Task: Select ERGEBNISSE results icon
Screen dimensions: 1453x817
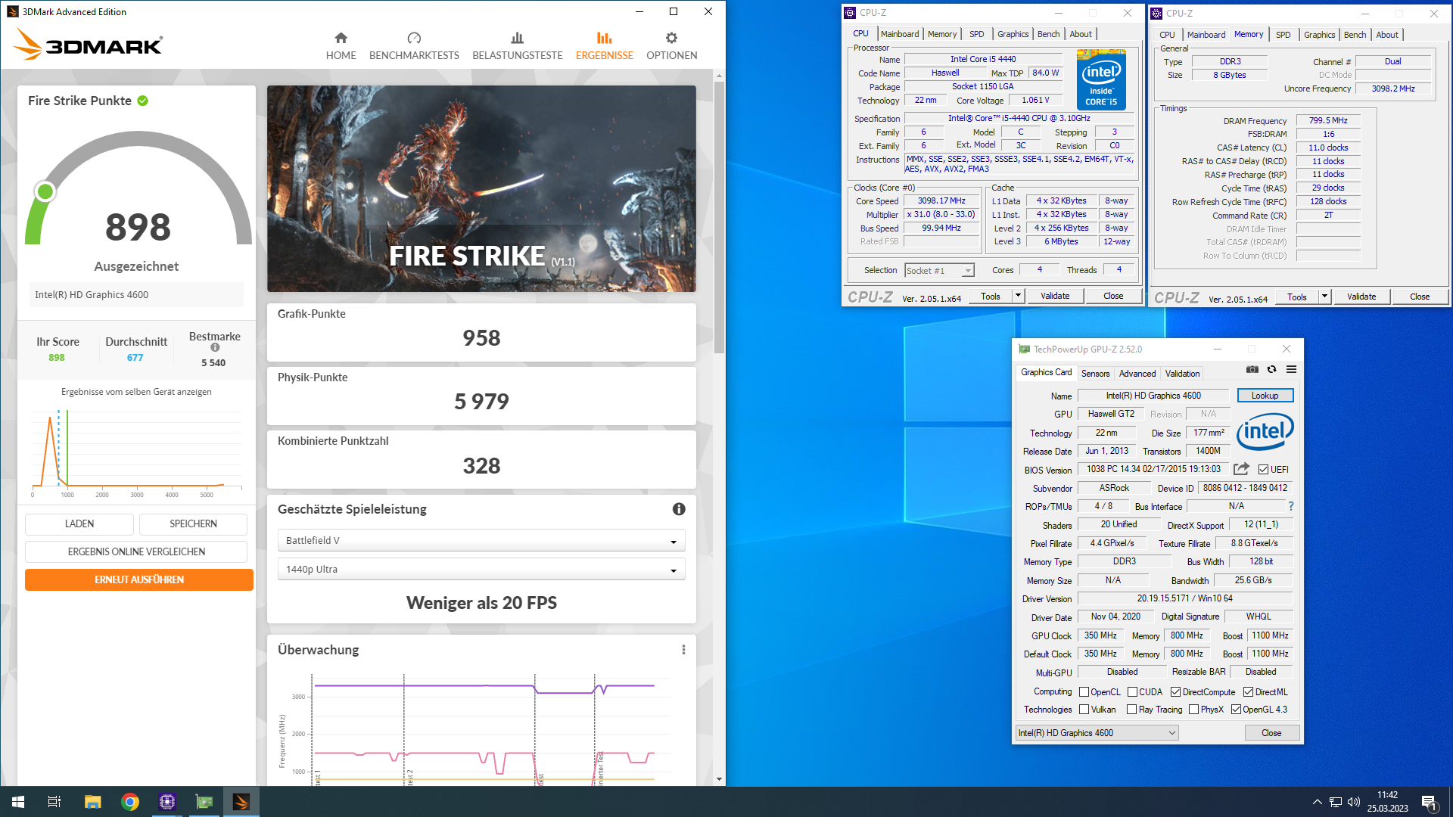Action: pos(604,38)
